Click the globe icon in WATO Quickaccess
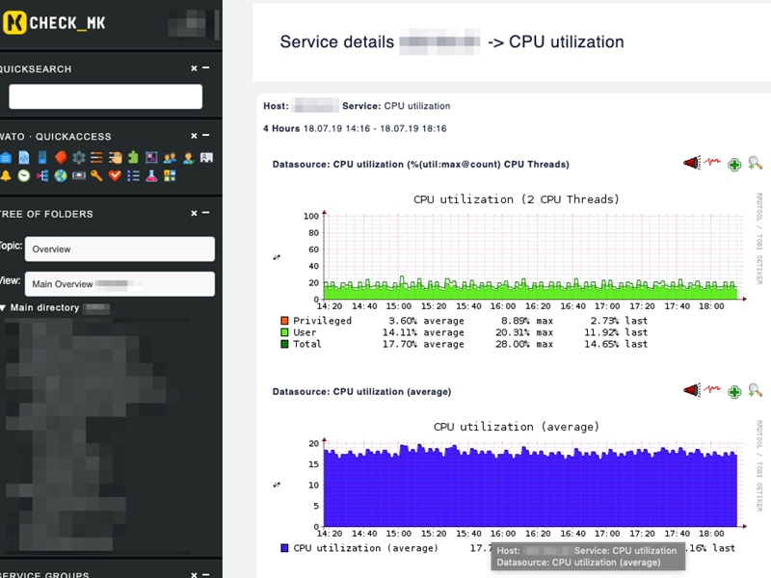Screen dimensions: 771x578 [x=61, y=176]
